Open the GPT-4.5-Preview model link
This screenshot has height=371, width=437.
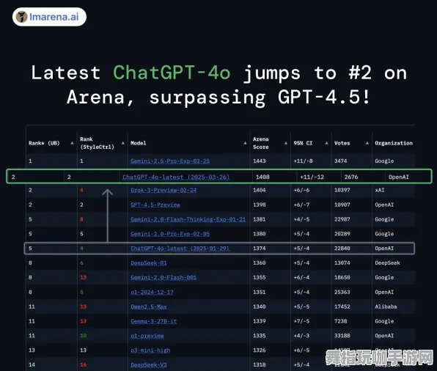155,205
